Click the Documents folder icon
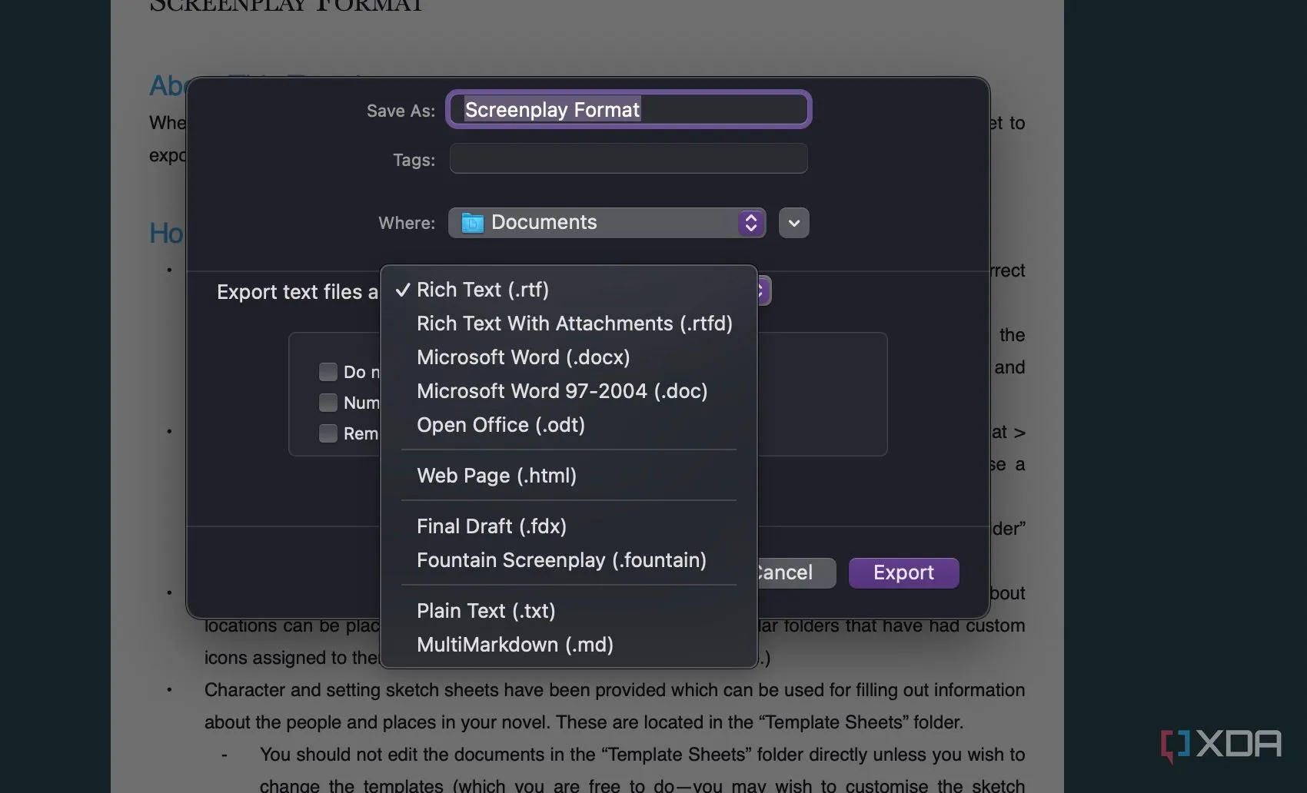This screenshot has width=1307, height=793. click(472, 223)
